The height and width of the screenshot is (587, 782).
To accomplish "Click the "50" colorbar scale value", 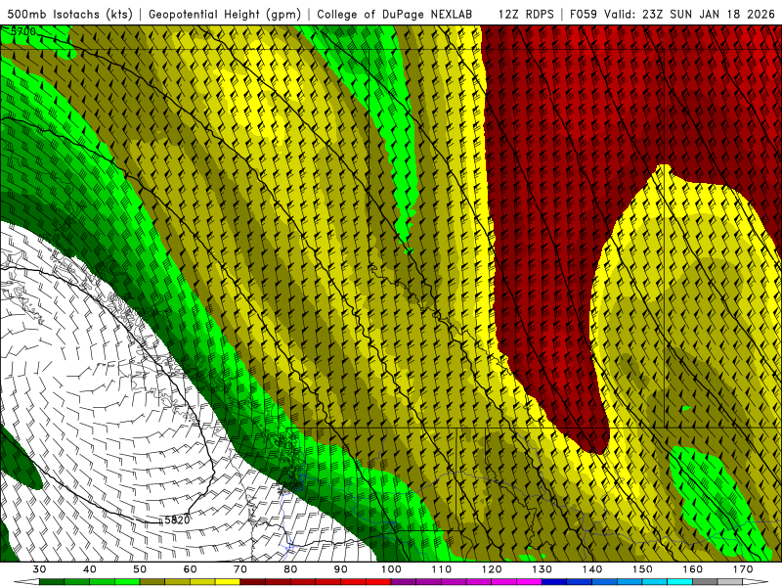I will (140, 569).
